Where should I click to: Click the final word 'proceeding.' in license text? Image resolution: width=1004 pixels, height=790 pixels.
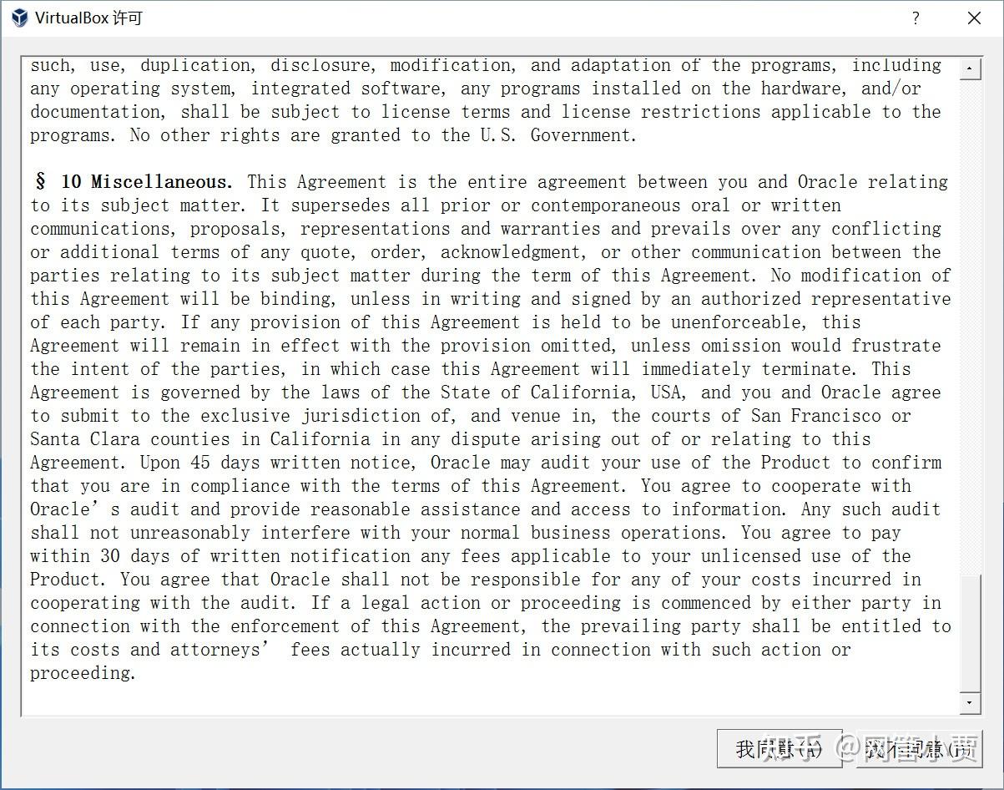tap(83, 673)
